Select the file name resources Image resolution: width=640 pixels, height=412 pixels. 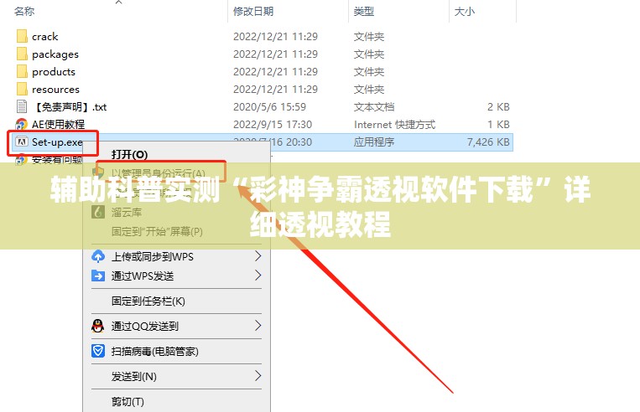[55, 90]
